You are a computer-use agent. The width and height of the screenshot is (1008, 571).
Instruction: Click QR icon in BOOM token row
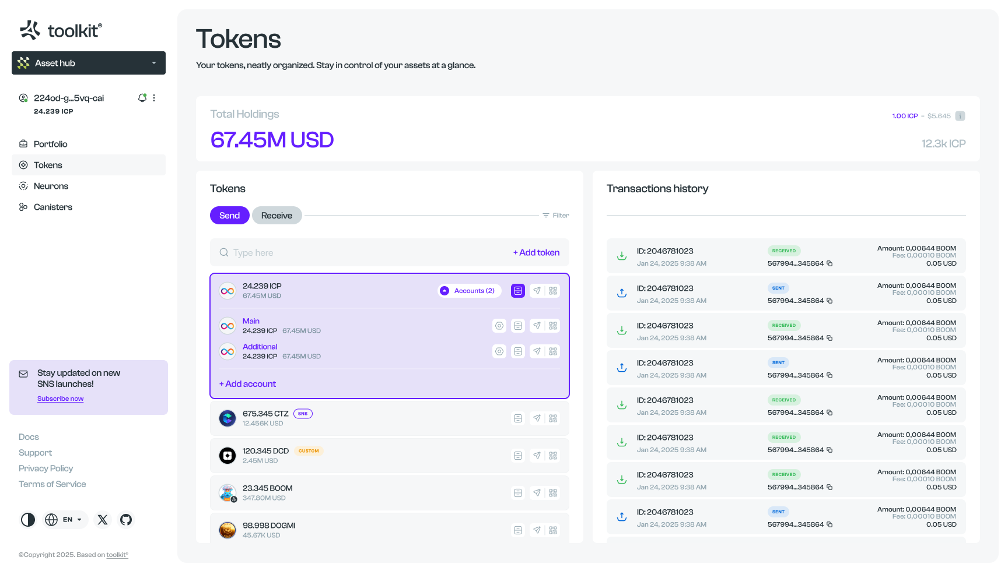tap(553, 493)
